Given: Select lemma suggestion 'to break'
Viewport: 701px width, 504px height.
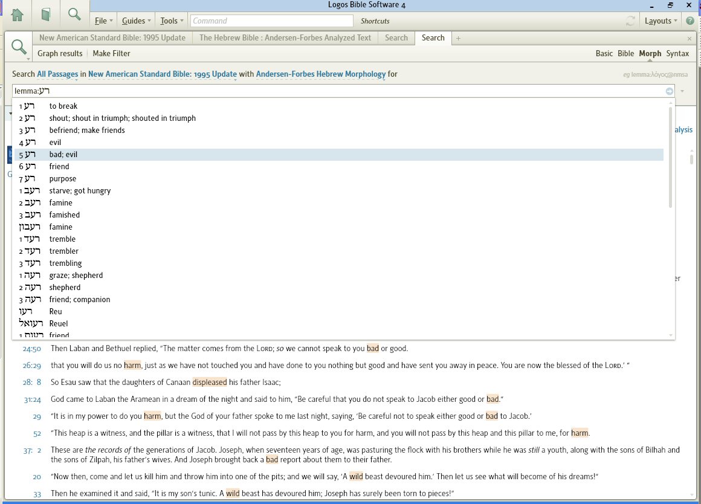Looking at the screenshot, I should tap(339, 106).
